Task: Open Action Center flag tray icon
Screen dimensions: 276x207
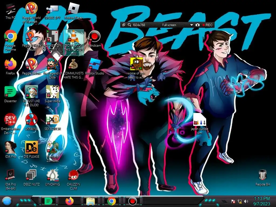Action: [x=233, y=201]
